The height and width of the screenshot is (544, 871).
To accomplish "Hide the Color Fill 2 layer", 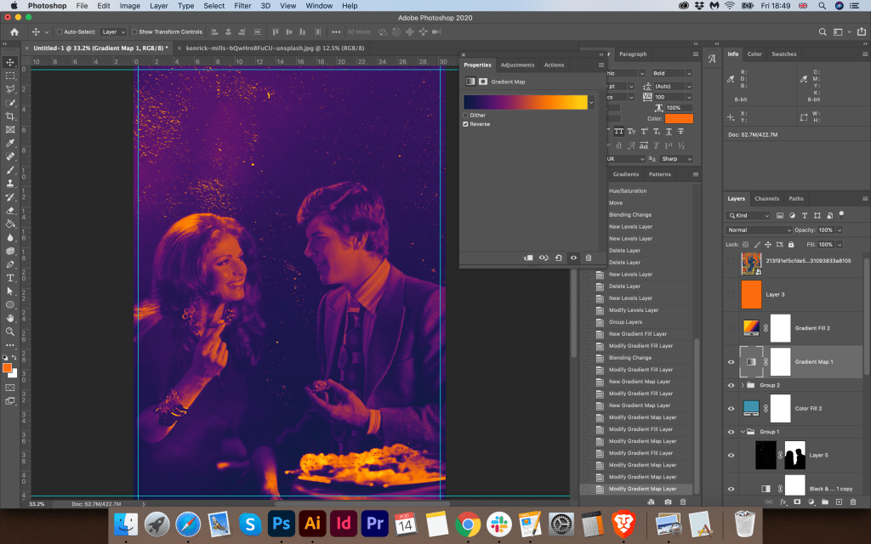I will pyautogui.click(x=731, y=408).
